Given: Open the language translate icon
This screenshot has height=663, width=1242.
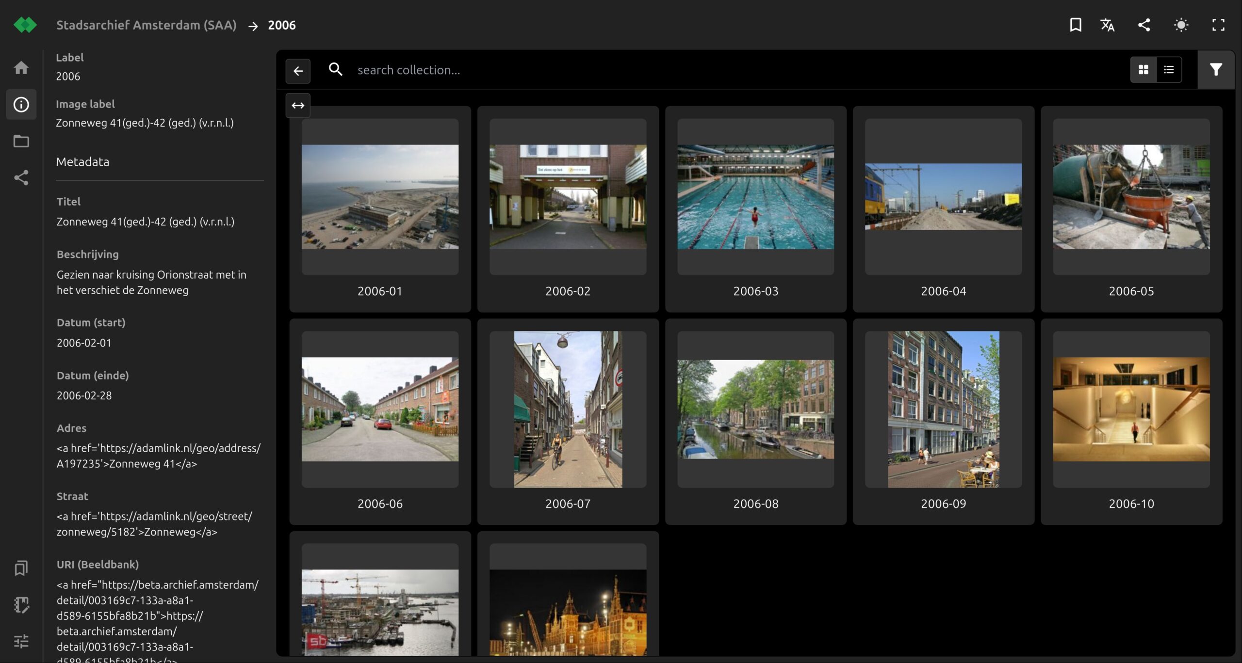Looking at the screenshot, I should click(x=1107, y=25).
